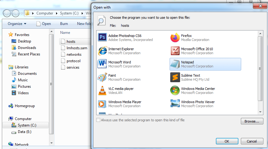
Task: Select System (C:) in navigation pane
Action: coord(26,125)
